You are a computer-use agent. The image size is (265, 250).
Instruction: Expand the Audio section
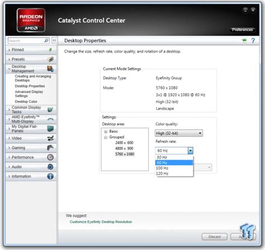pyautogui.click(x=9, y=167)
